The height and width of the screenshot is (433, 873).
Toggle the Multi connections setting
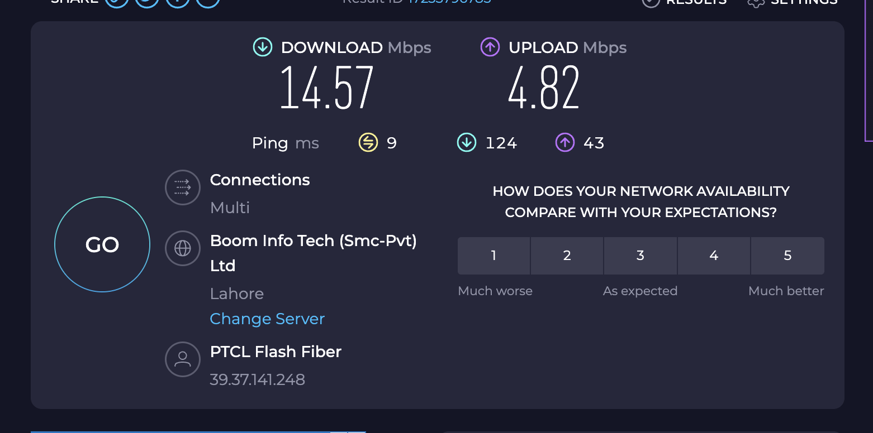pyautogui.click(x=230, y=208)
